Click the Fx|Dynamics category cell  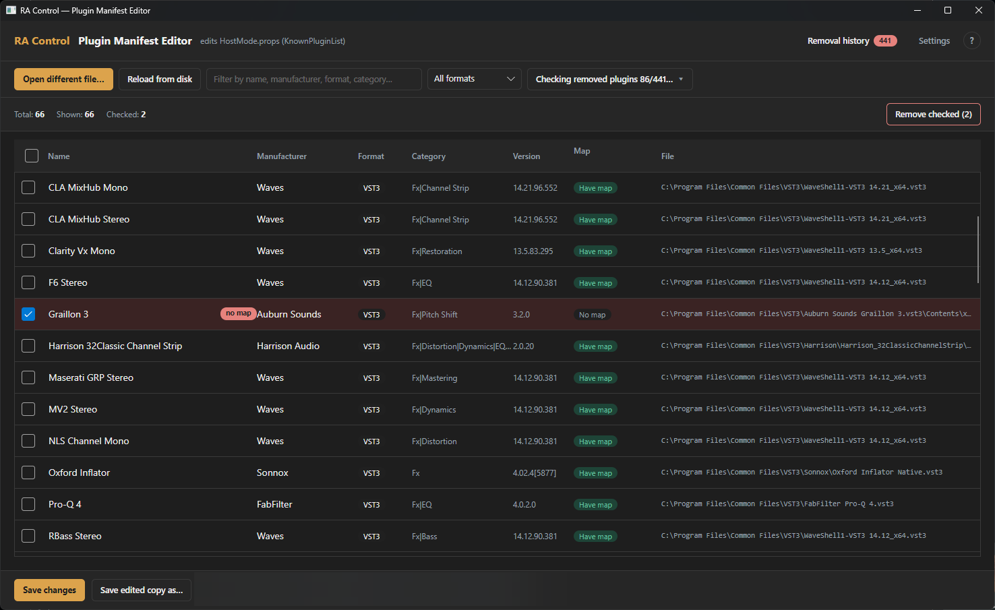433,410
